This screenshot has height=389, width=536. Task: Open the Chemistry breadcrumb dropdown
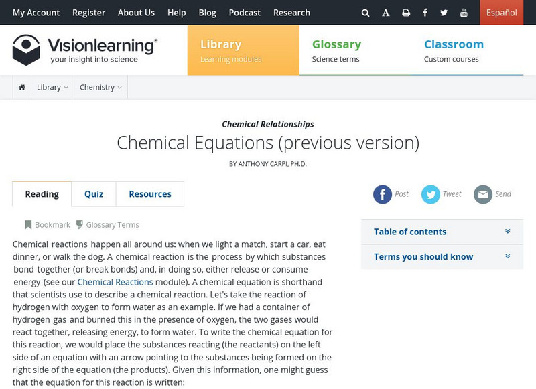click(x=100, y=88)
